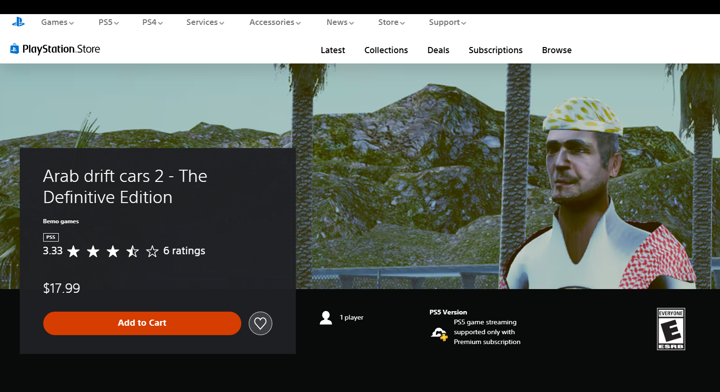Viewport: 720px width, 392px height.
Task: Open the Collections store tab
Action: pos(386,50)
